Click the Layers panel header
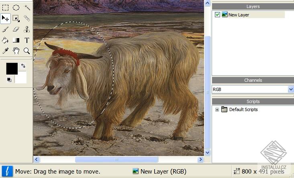Screen dimensions: 294x178 pos(253,6)
